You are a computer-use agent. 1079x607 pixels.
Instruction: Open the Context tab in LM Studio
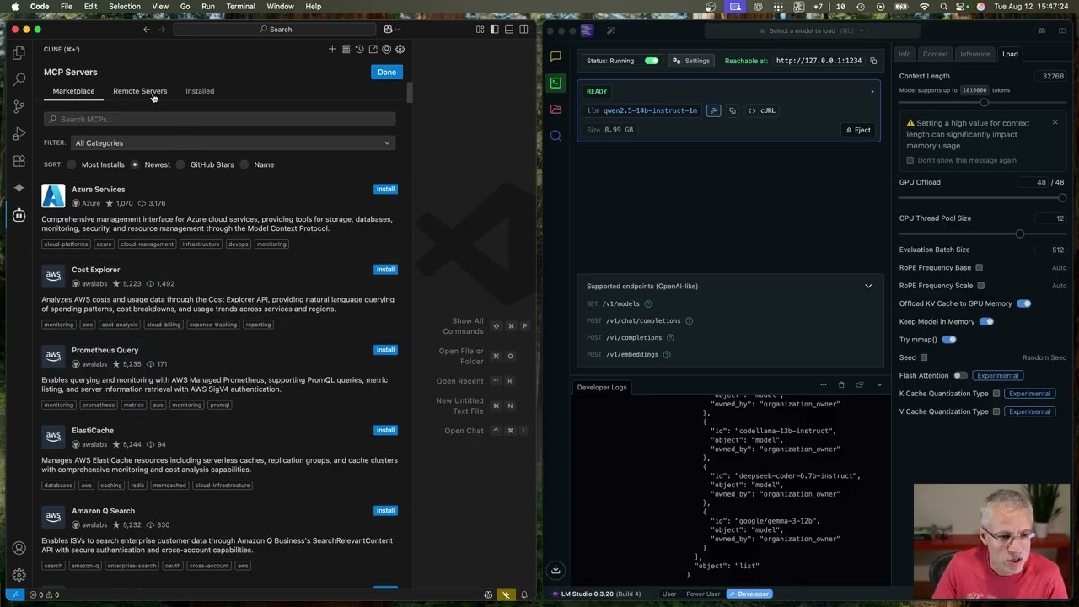(x=935, y=54)
